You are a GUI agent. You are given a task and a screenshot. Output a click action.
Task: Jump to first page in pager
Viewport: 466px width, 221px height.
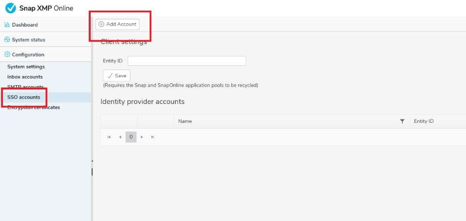109,137
